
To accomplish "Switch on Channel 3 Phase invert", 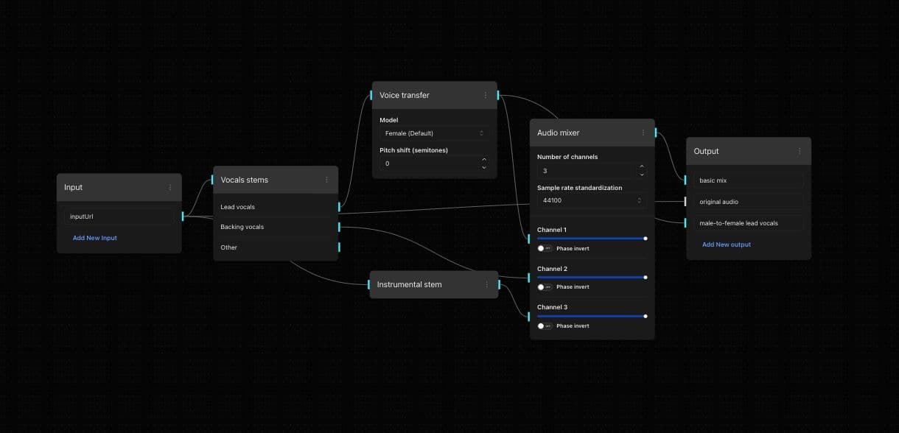I will tap(545, 325).
